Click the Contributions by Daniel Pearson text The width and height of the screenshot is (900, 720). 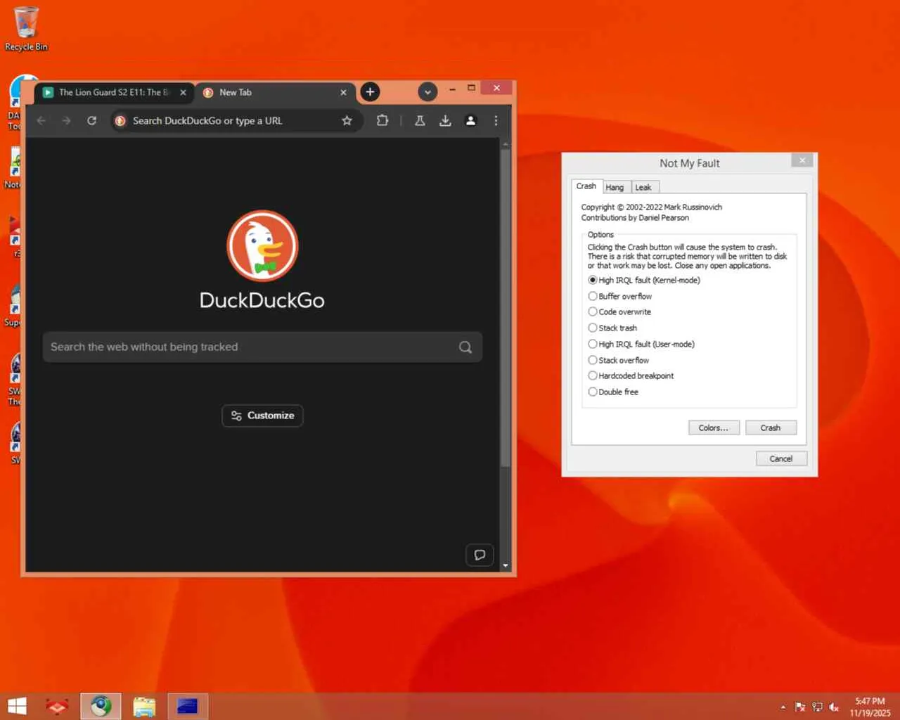pos(635,218)
